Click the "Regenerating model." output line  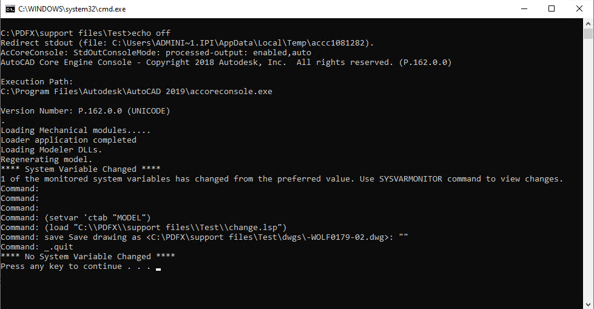[47, 160]
